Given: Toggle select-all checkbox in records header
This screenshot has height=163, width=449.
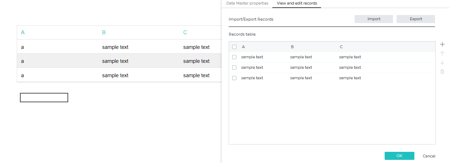Looking at the screenshot, I should (234, 47).
